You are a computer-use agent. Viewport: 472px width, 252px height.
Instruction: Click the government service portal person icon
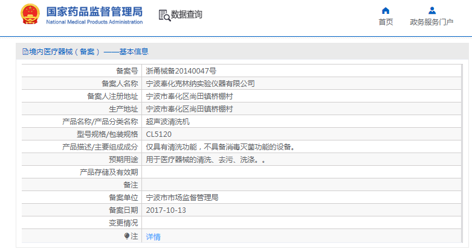pyautogui.click(x=432, y=11)
